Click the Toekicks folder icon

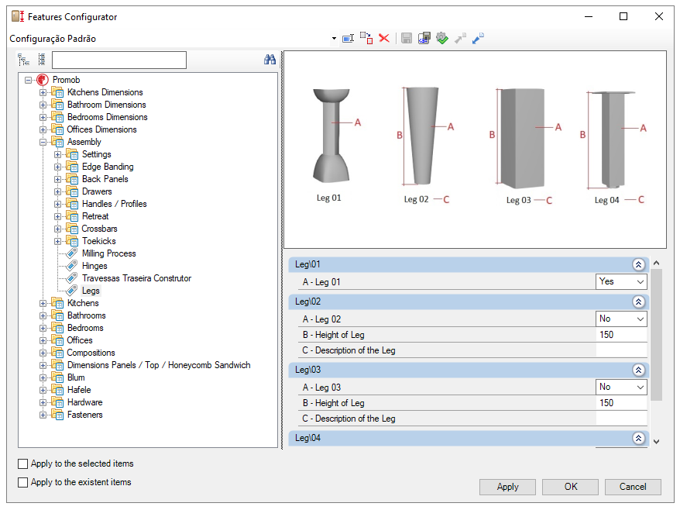(72, 241)
